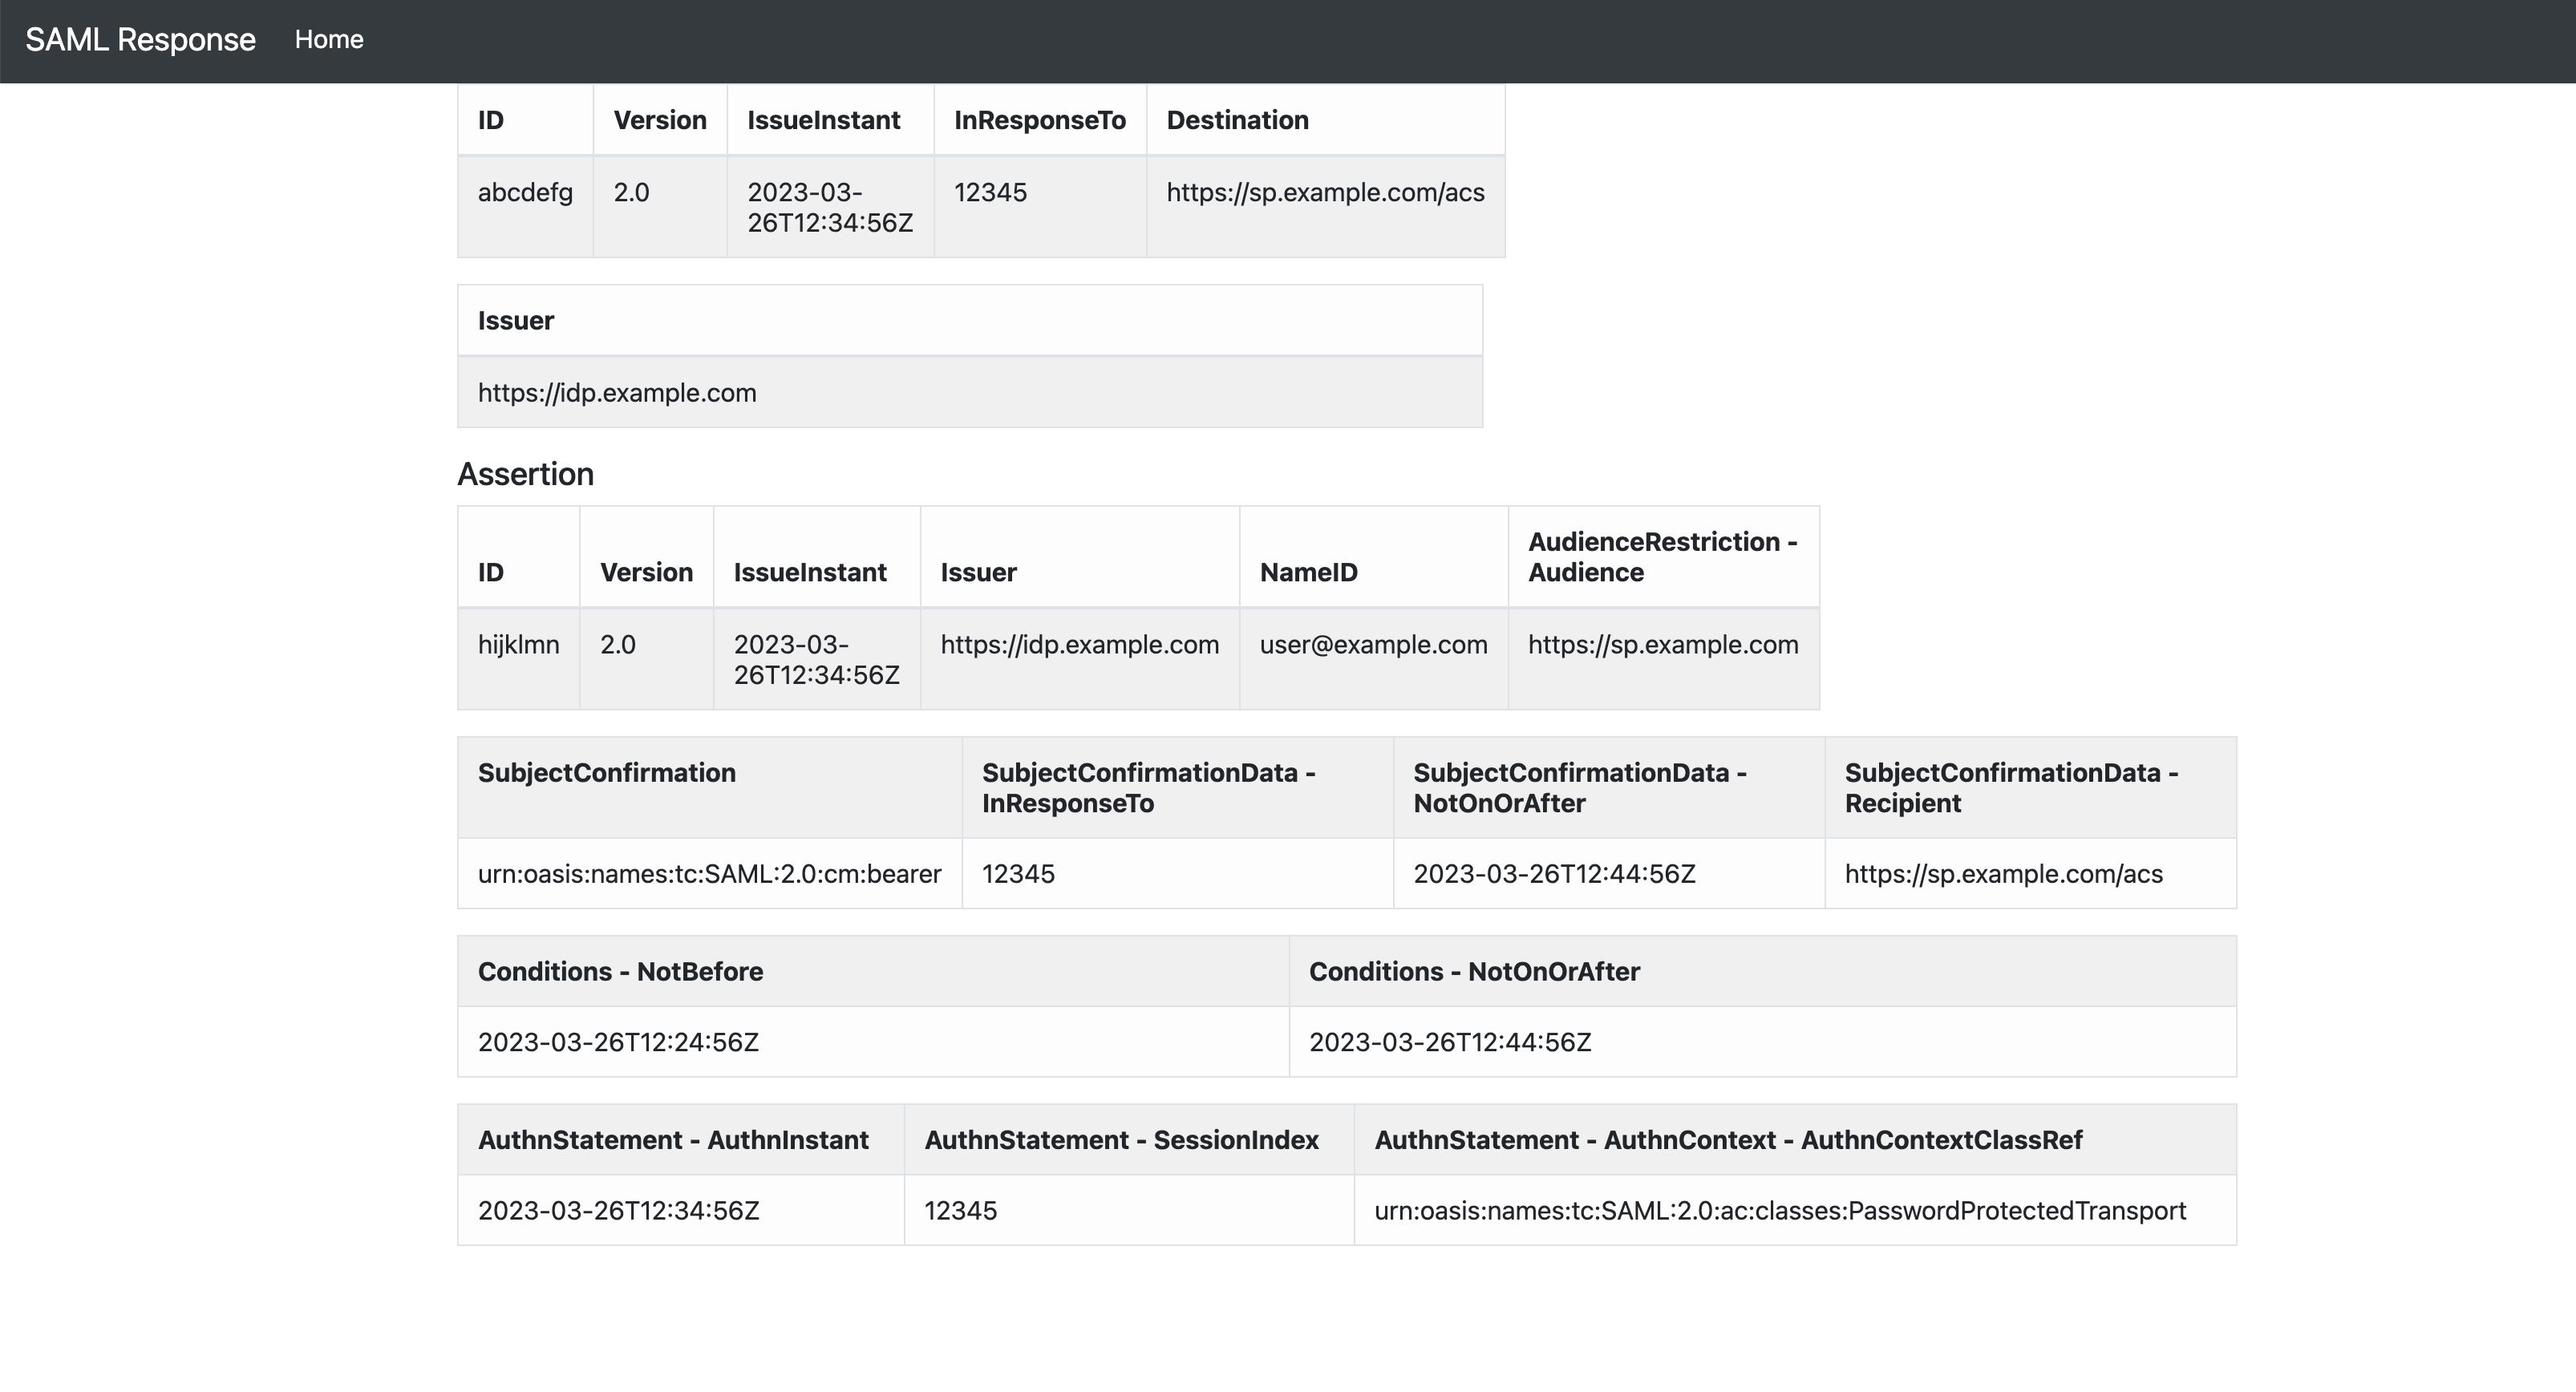Select the user@example.com NameID value
This screenshot has height=1392, width=2576.
point(1374,659)
